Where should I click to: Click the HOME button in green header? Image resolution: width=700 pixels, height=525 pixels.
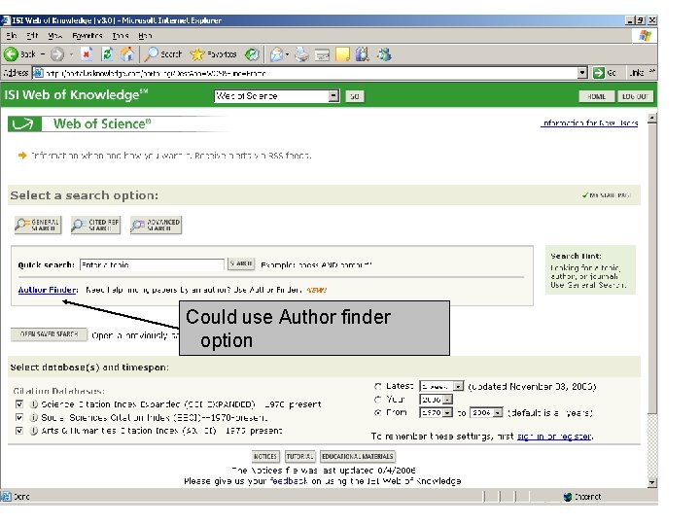596,96
